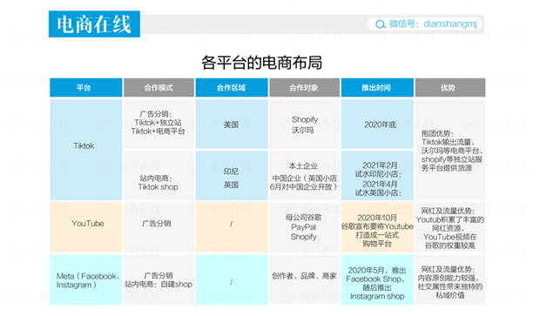Select the 合作区域 column header
540x316 pixels.
click(x=232, y=88)
